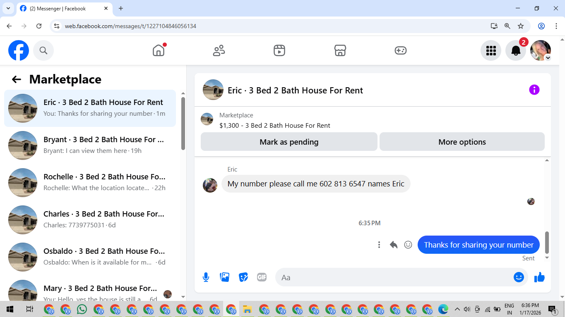Select the Messenger Facebook browser tab

64,8
